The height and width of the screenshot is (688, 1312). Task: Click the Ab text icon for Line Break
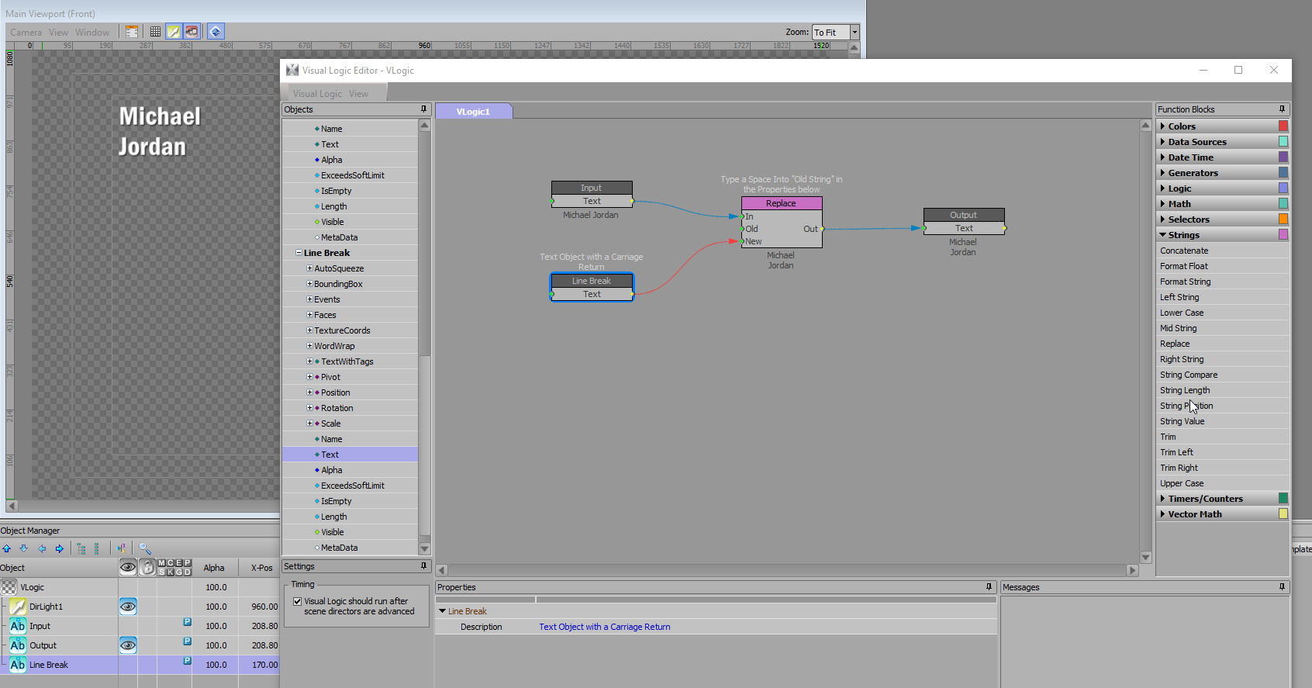click(x=18, y=665)
